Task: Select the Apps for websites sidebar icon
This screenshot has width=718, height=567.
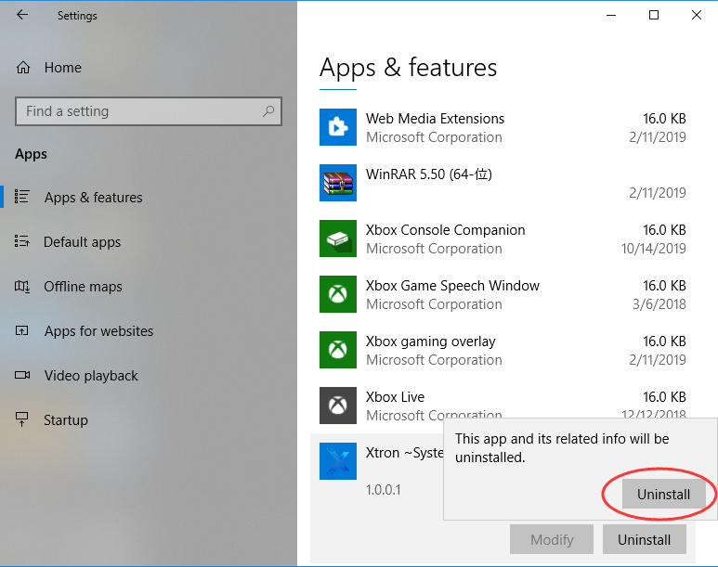Action: tap(22, 330)
